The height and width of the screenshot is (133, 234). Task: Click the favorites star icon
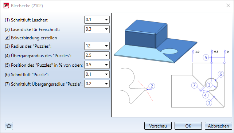9,126
